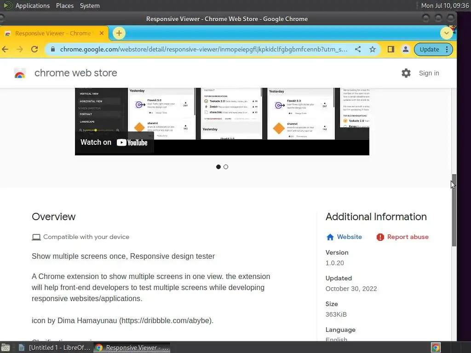The image size is (471, 353).
Task: Open the Chrome profile avatar icon
Action: [406, 49]
